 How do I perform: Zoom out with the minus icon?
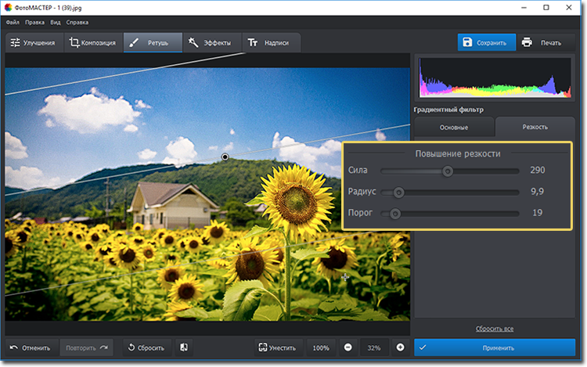click(348, 347)
